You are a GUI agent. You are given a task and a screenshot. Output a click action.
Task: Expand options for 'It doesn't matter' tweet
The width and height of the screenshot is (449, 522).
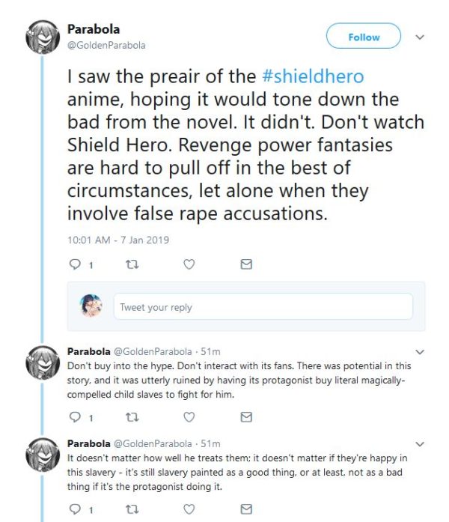420,443
